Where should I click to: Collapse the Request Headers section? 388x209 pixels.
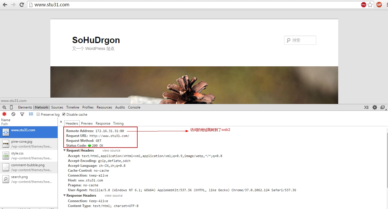click(x=64, y=150)
